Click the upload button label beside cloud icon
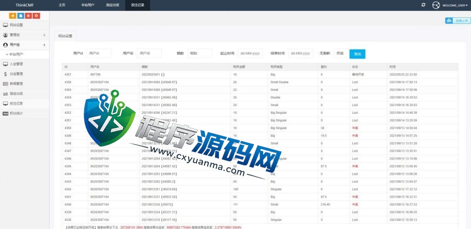 click(x=462, y=20)
